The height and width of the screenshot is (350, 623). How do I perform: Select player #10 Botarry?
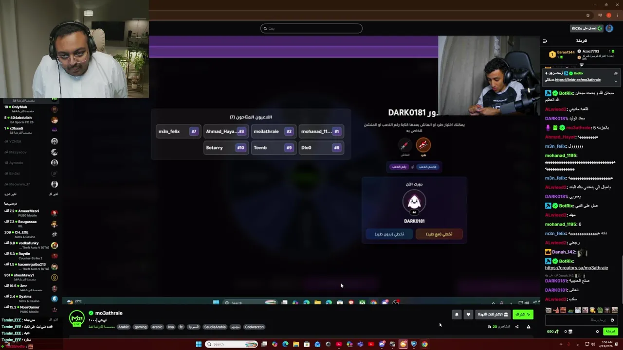pyautogui.click(x=225, y=147)
